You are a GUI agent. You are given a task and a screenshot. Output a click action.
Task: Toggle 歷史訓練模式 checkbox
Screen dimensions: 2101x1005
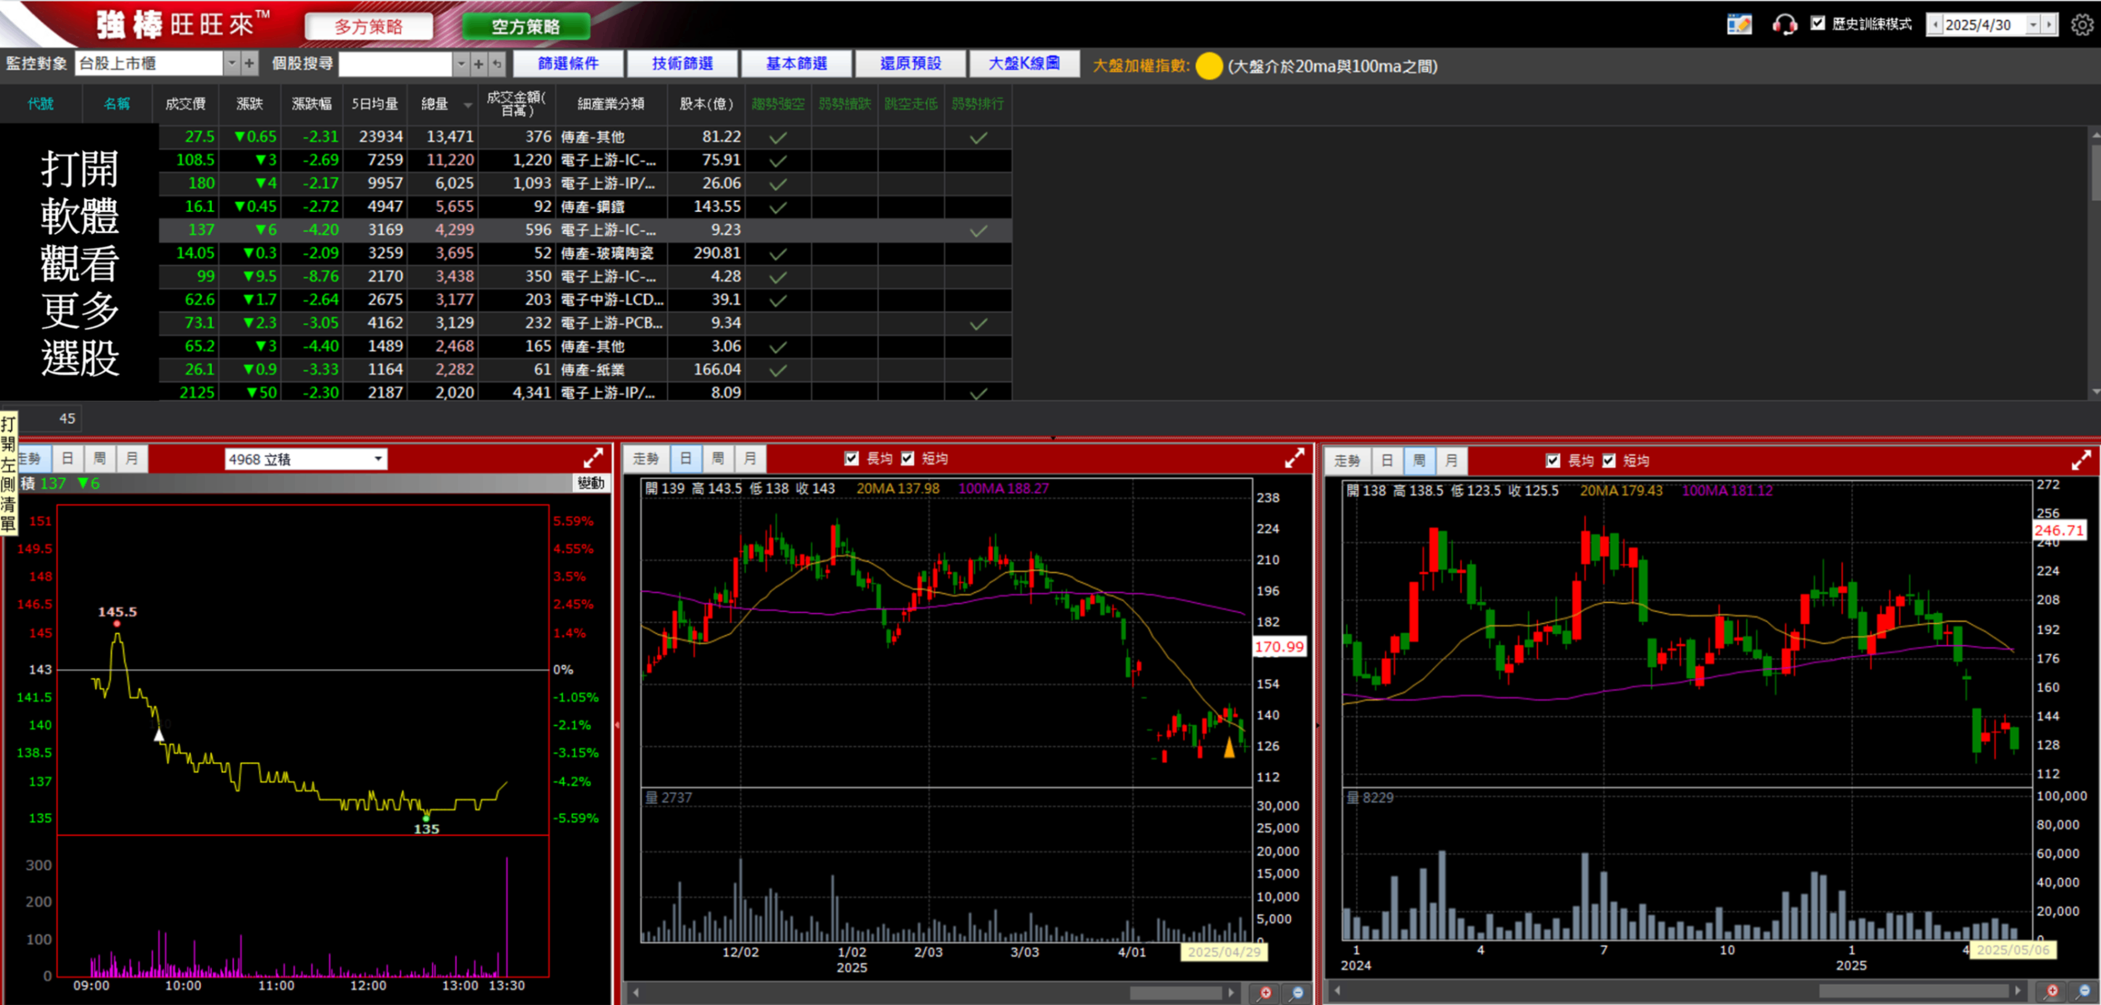pos(1817,23)
